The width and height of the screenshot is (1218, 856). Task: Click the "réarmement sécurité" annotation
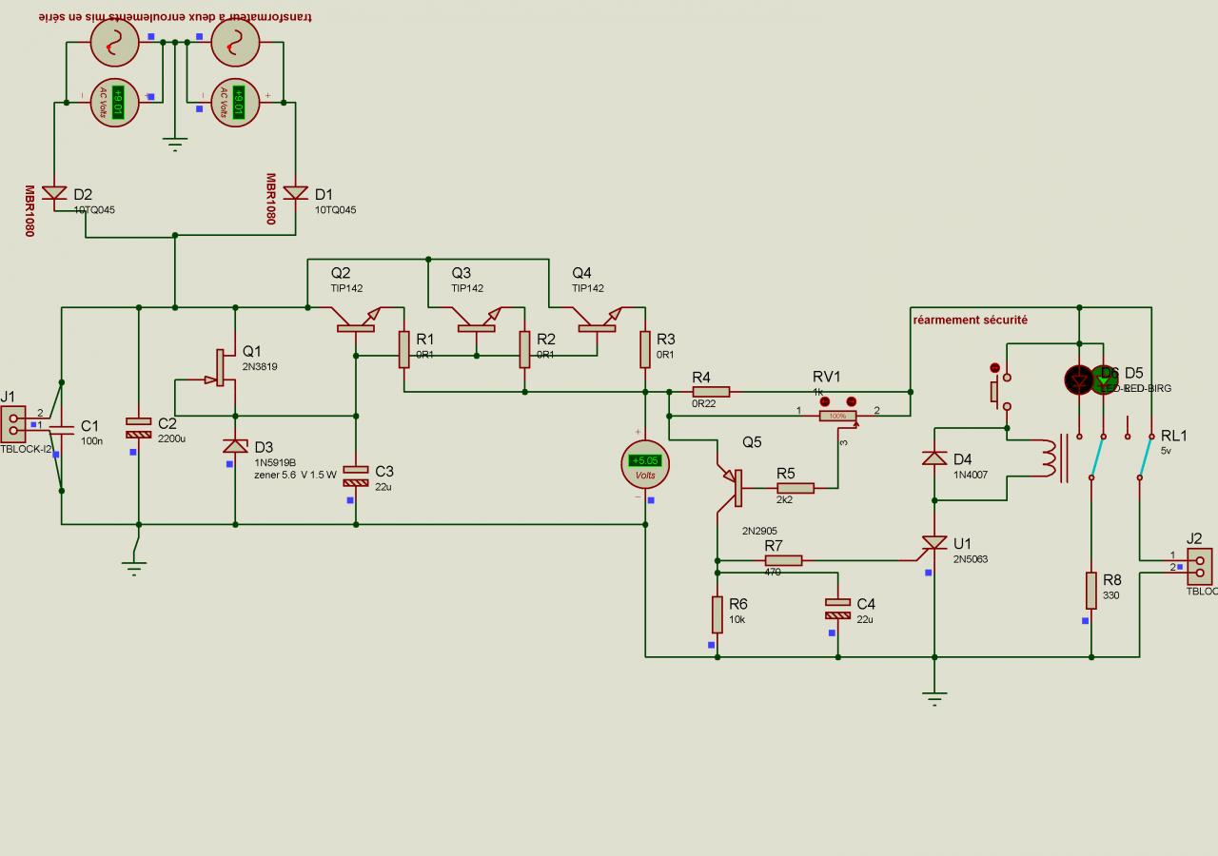tap(970, 321)
